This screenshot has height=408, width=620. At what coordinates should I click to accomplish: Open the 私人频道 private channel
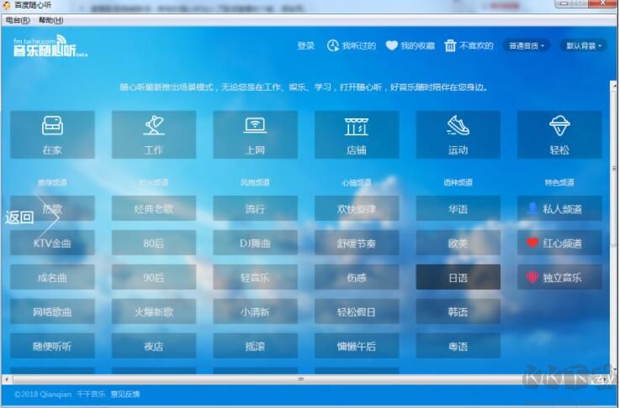pos(559,209)
